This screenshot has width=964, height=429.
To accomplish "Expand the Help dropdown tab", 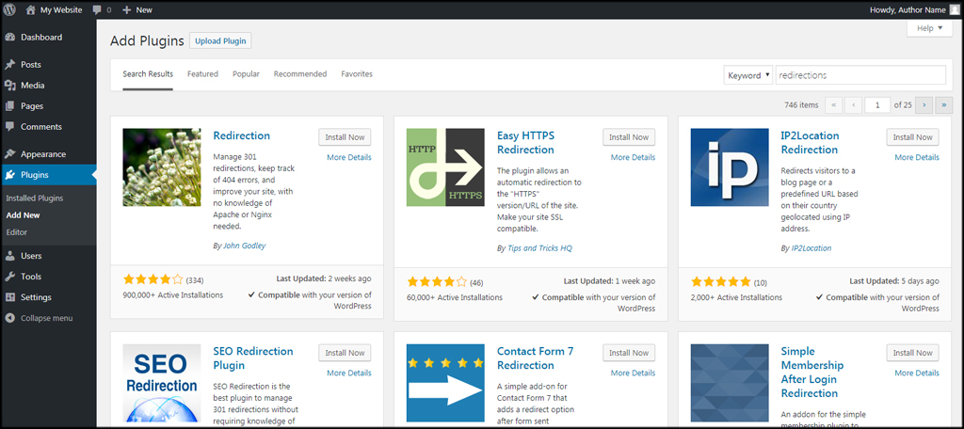I will [929, 28].
